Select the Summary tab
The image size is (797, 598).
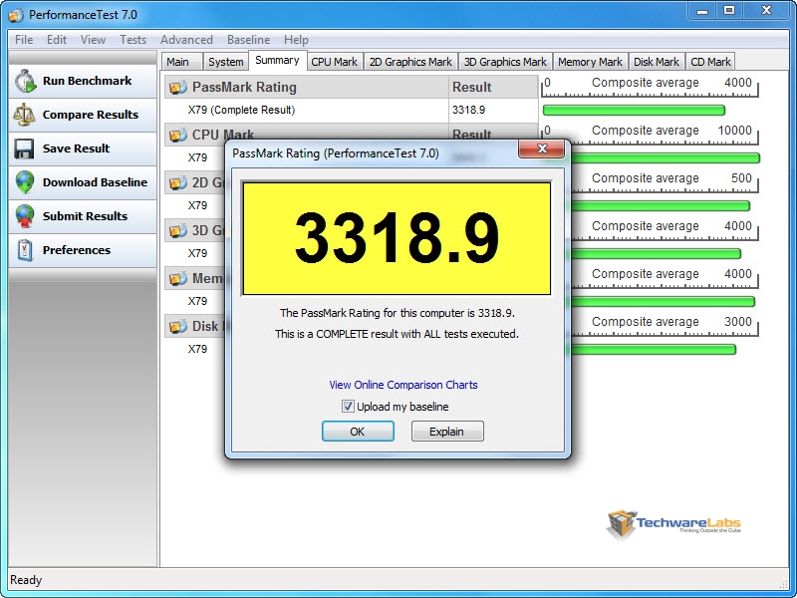pos(277,60)
